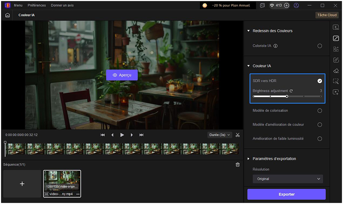Open the edit pencil sidebar tool
Viewport: 343px width, 204px height.
coord(336,60)
